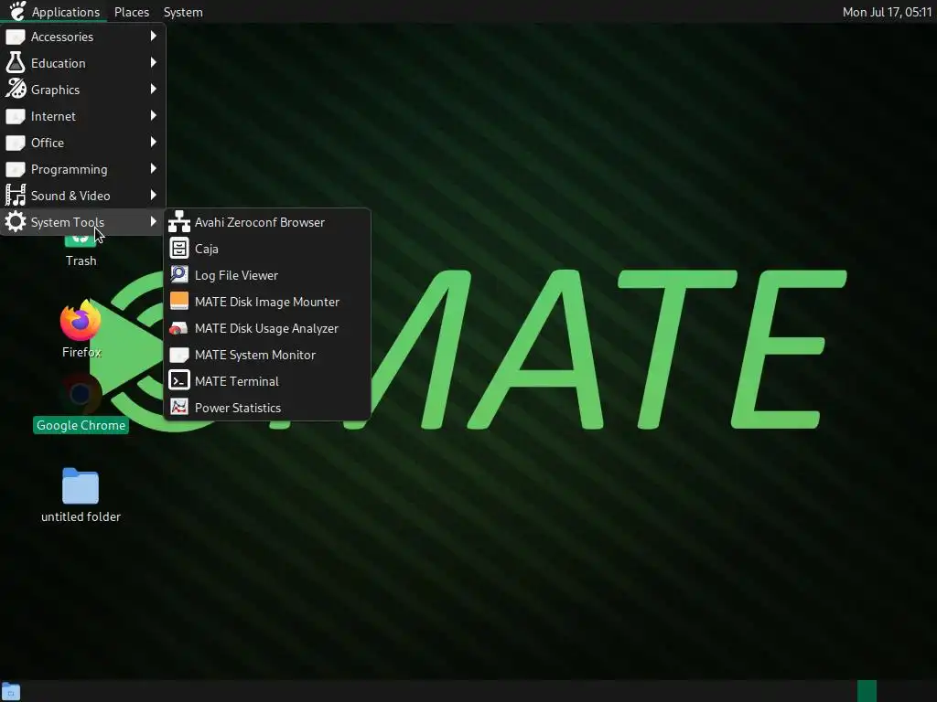Click the orange Disk Image Mounter icon

(178, 301)
